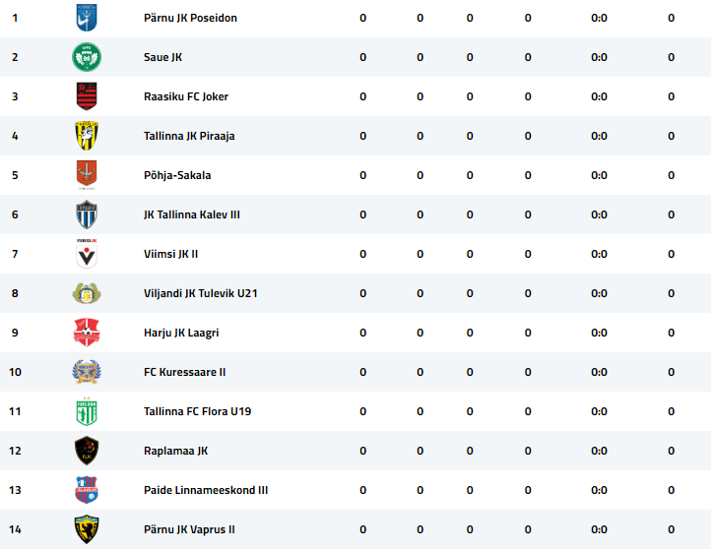Follow the Tallinna FC Flora U19 link
Viewport: 711px width, 551px height.
point(197,411)
